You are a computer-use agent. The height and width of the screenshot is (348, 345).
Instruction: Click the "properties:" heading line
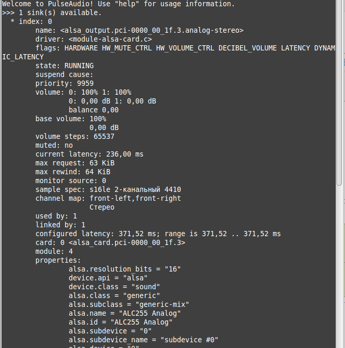[58, 261]
